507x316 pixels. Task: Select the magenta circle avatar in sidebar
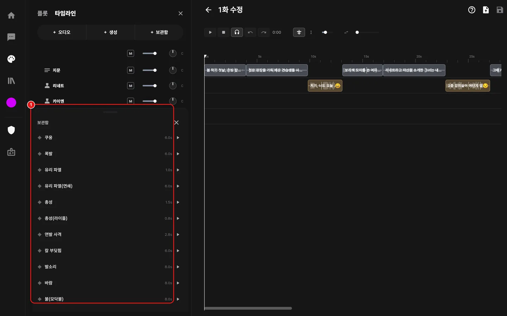coord(11,103)
